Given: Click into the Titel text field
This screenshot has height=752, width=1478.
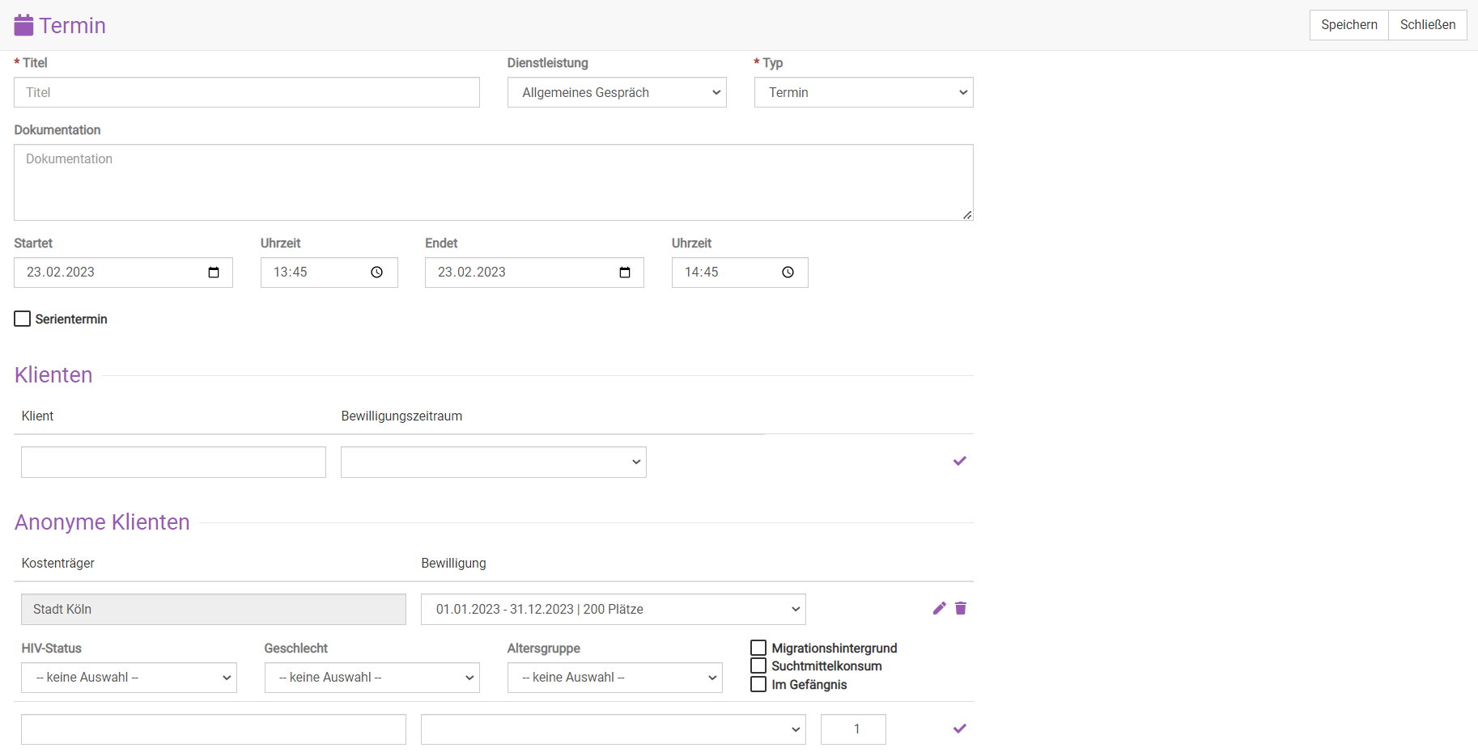Looking at the screenshot, I should [x=247, y=92].
